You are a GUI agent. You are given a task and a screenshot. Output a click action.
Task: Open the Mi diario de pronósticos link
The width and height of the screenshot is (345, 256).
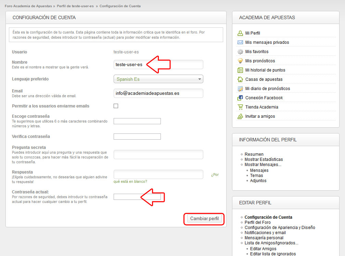coord(267,89)
